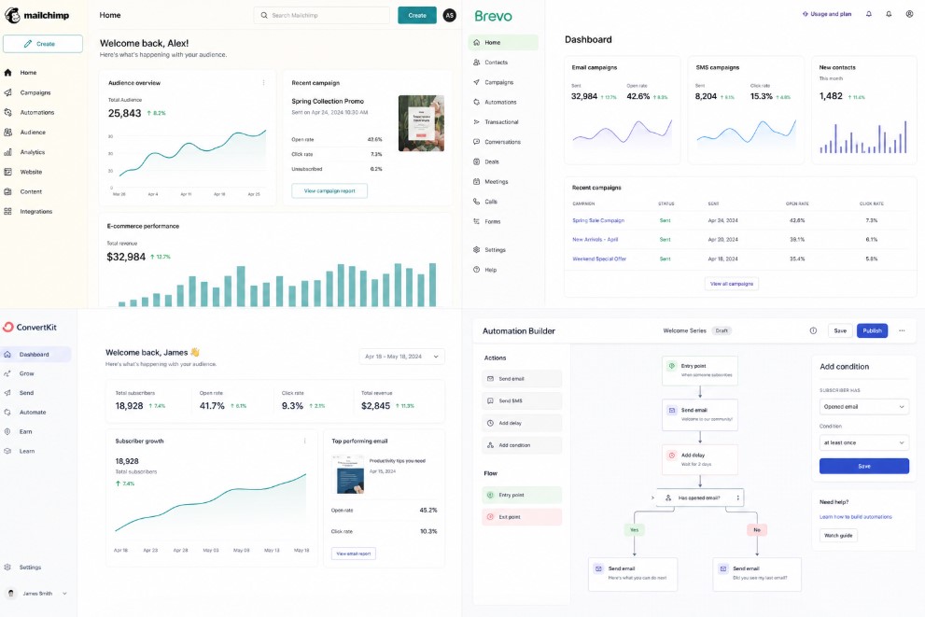Focus the Search Mailchimp field
Image resolution: width=925 pixels, height=617 pixels.
(322, 15)
